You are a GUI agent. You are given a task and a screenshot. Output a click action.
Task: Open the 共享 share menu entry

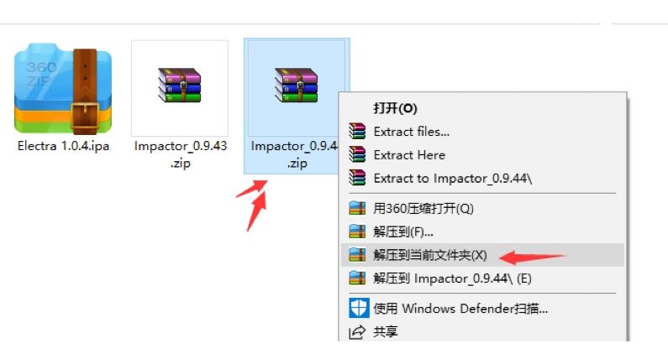click(482, 331)
